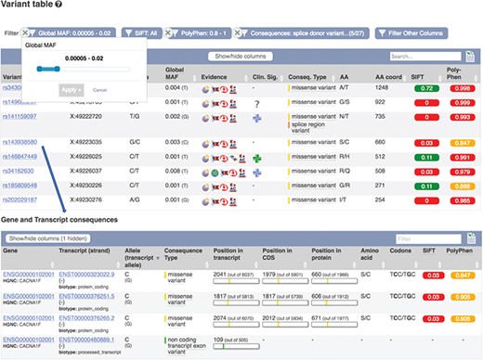Click green clinical significance icon for rs146847449
483x360 pixels.
pos(256,159)
